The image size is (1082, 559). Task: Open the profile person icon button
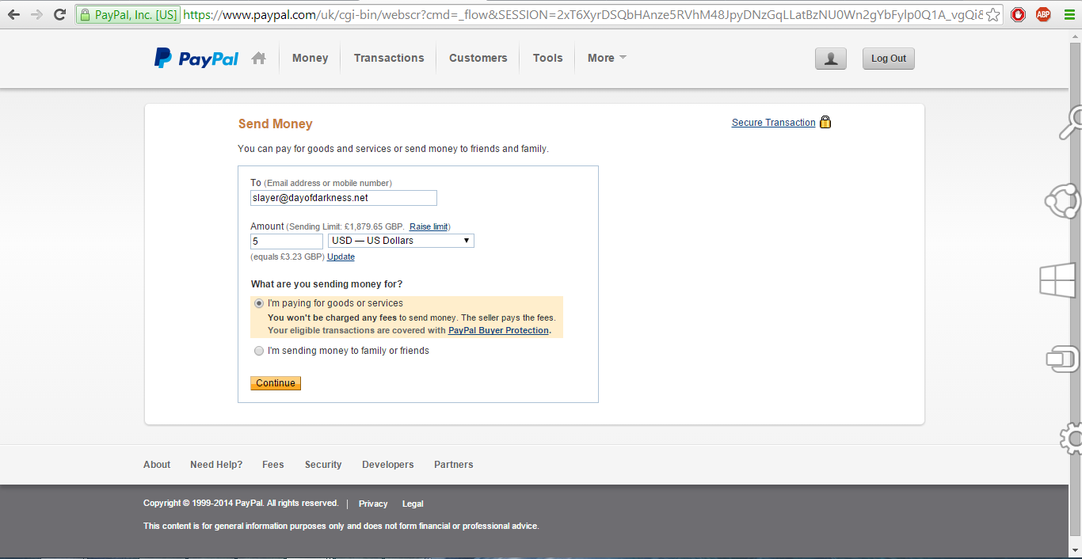[831, 59]
